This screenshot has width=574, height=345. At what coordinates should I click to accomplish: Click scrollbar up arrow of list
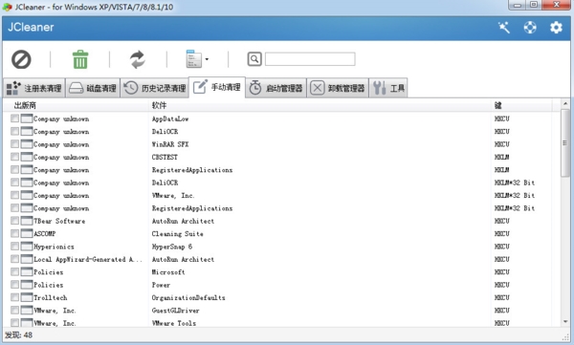pos(565,104)
